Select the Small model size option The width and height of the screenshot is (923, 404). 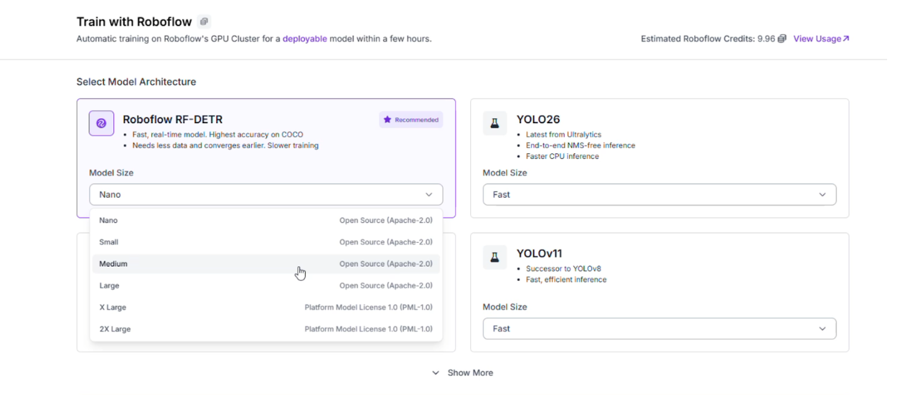pyautogui.click(x=266, y=242)
